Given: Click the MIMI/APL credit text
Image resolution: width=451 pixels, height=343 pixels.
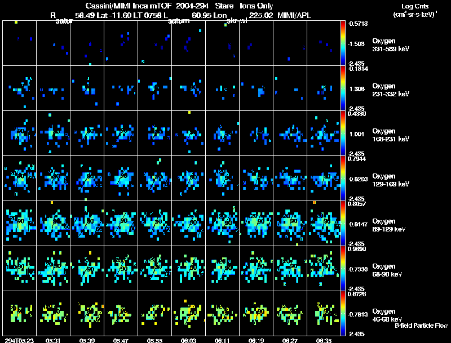Looking at the screenshot, I should pos(294,16).
